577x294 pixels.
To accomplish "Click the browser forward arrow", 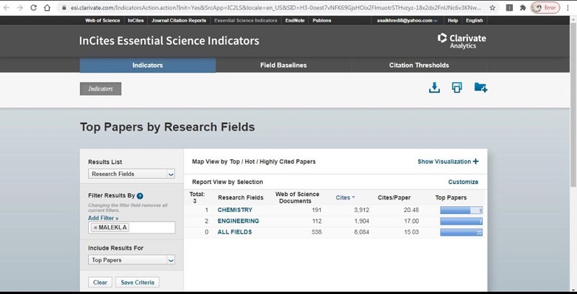I will [20, 8].
